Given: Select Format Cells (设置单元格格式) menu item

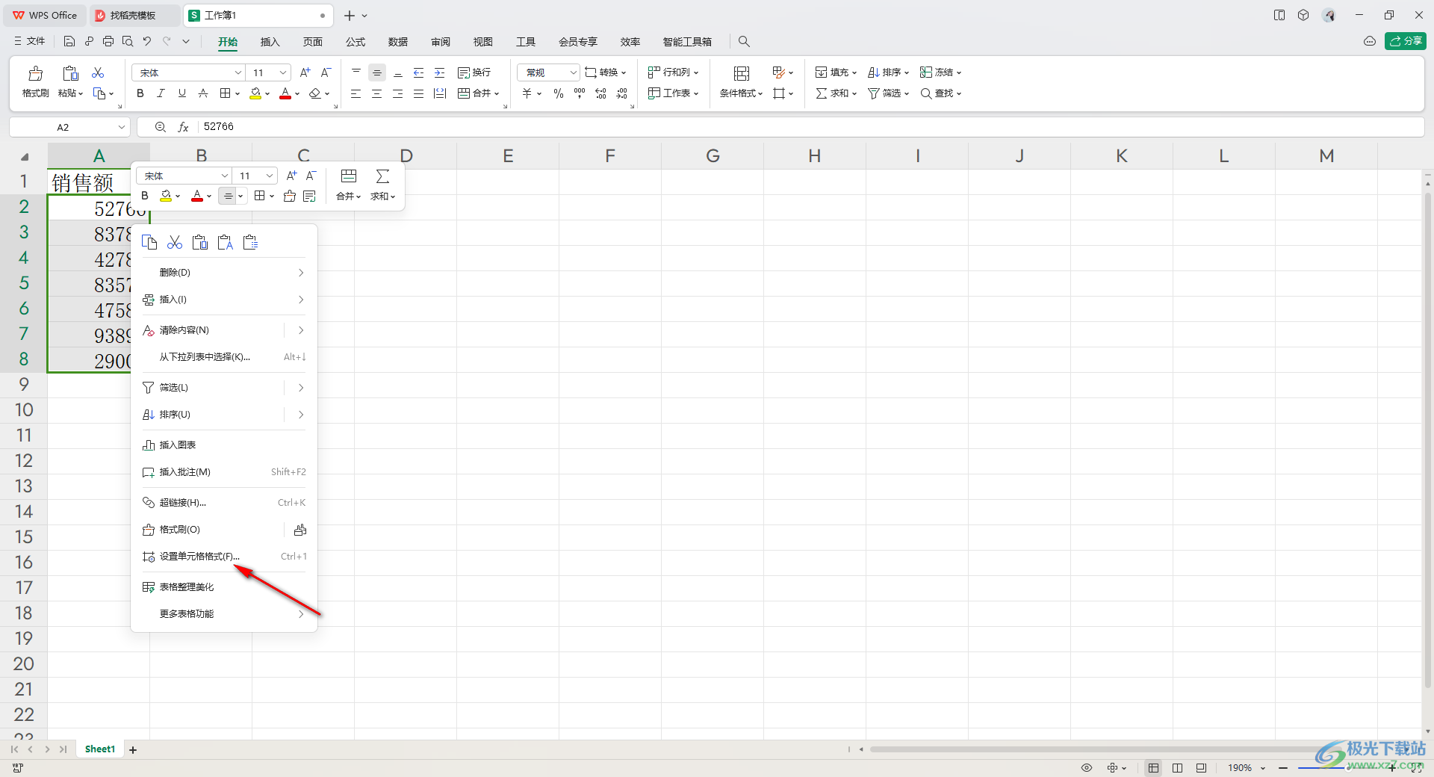Looking at the screenshot, I should pyautogui.click(x=224, y=557).
